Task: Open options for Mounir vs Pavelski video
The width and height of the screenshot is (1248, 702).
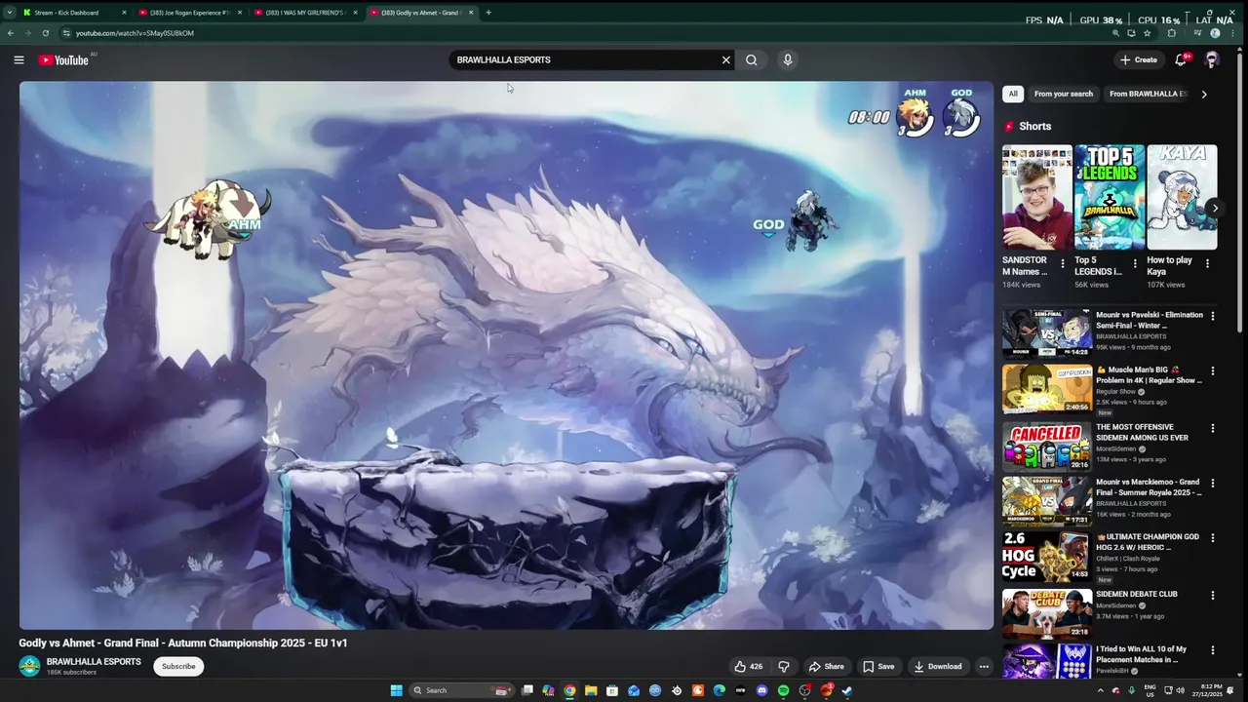Action: (x=1213, y=316)
